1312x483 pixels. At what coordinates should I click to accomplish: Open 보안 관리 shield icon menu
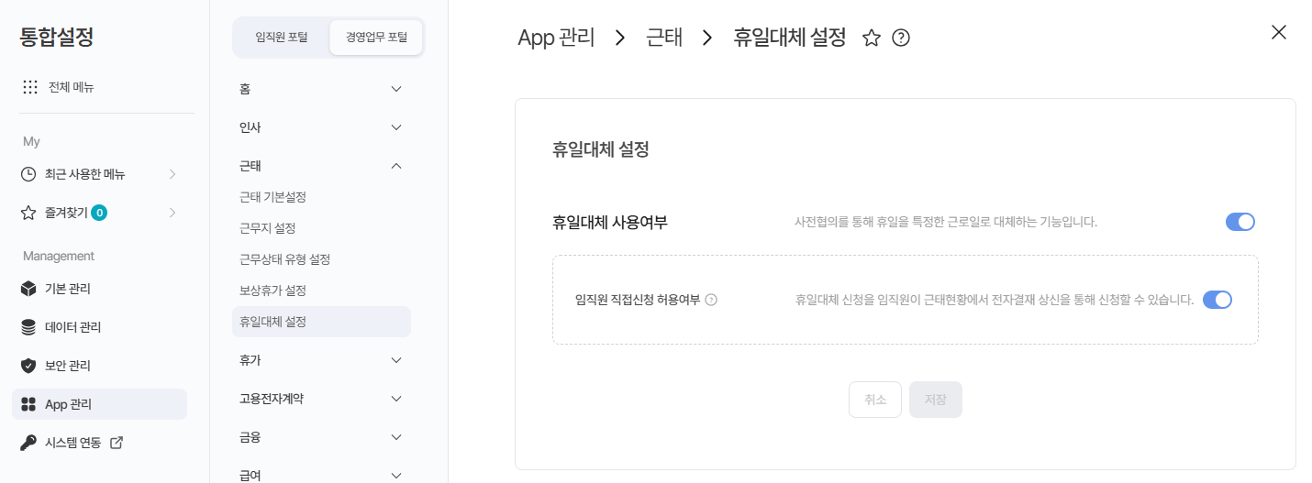tap(29, 366)
